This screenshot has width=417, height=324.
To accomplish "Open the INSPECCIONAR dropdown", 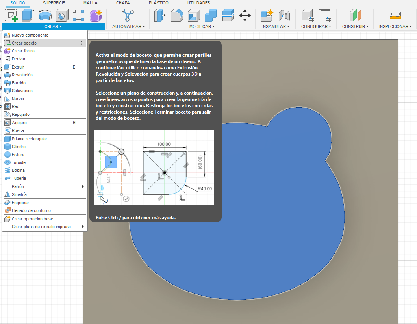I will click(395, 27).
